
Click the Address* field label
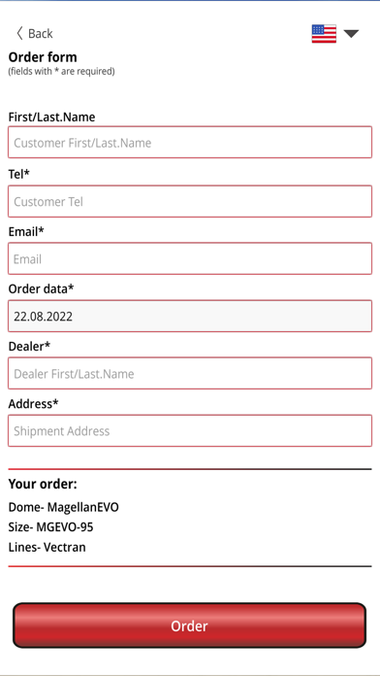click(34, 404)
